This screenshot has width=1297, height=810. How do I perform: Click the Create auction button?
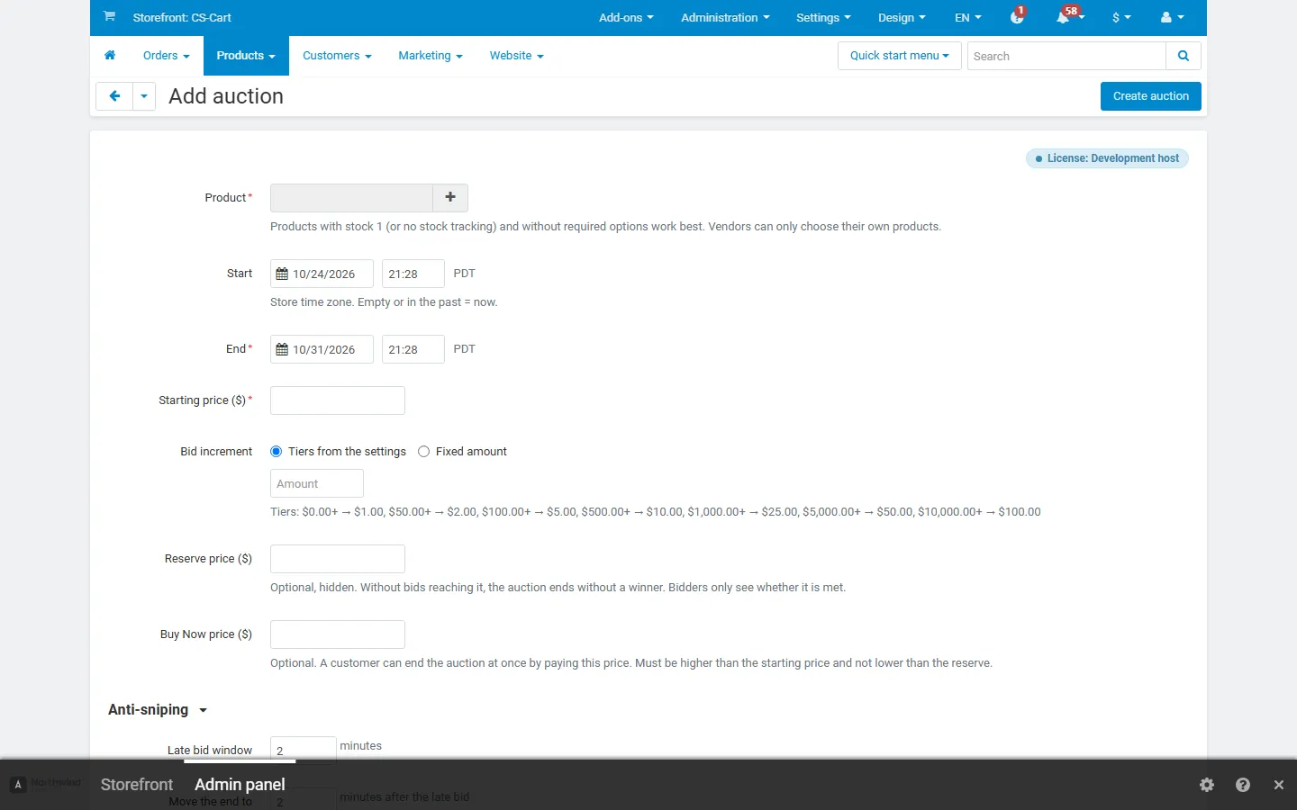[x=1151, y=96]
